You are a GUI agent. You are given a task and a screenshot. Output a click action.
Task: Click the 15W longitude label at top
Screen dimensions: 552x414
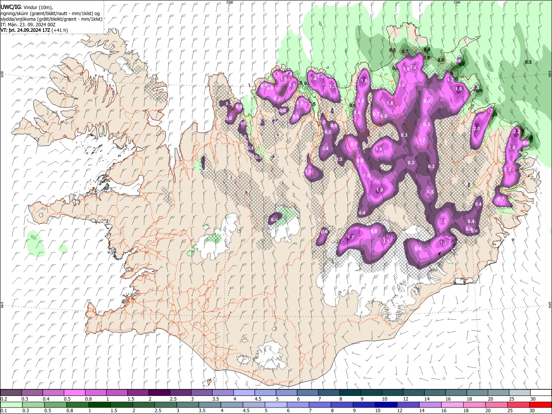(x=457, y=2)
